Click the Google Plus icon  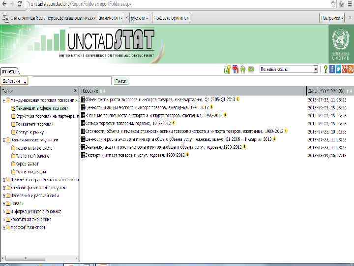[x=345, y=69]
